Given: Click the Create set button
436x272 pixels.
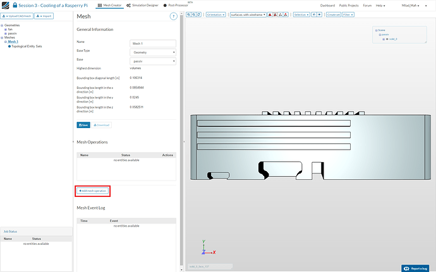Looking at the screenshot, I should click(334, 15).
